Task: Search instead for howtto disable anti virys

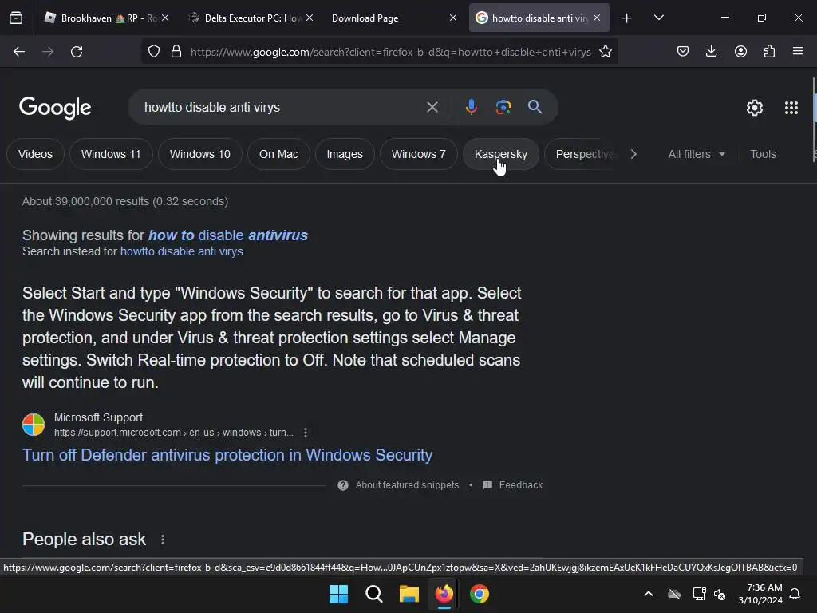Action: pos(182,251)
